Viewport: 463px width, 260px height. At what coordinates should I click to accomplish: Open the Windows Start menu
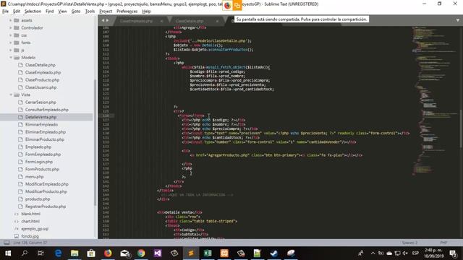pos(8,253)
